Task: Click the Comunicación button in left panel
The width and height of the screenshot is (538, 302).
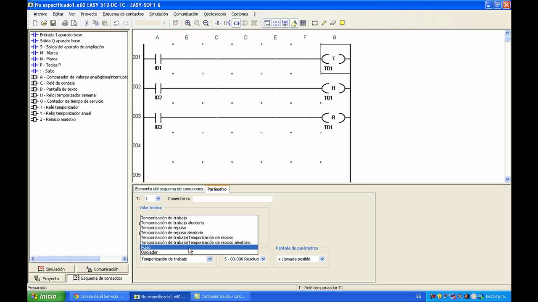Action: click(102, 269)
